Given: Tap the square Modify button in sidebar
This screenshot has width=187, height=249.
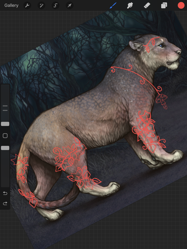Looking at the screenshot, I should click(x=5, y=135).
